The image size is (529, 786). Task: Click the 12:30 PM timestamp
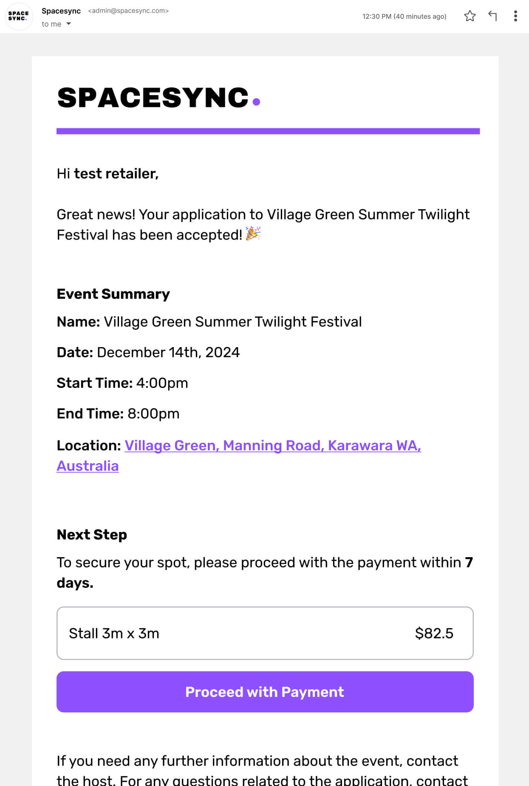point(404,16)
